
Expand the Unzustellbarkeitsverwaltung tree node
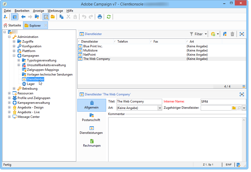point(19,65)
